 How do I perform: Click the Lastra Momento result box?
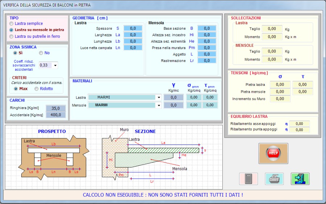(x=272, y=37)
